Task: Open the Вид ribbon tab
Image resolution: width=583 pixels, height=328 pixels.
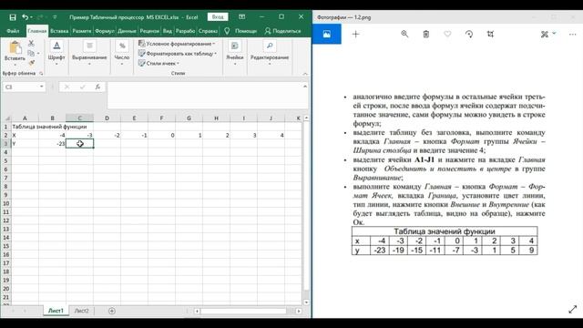Action: click(168, 31)
